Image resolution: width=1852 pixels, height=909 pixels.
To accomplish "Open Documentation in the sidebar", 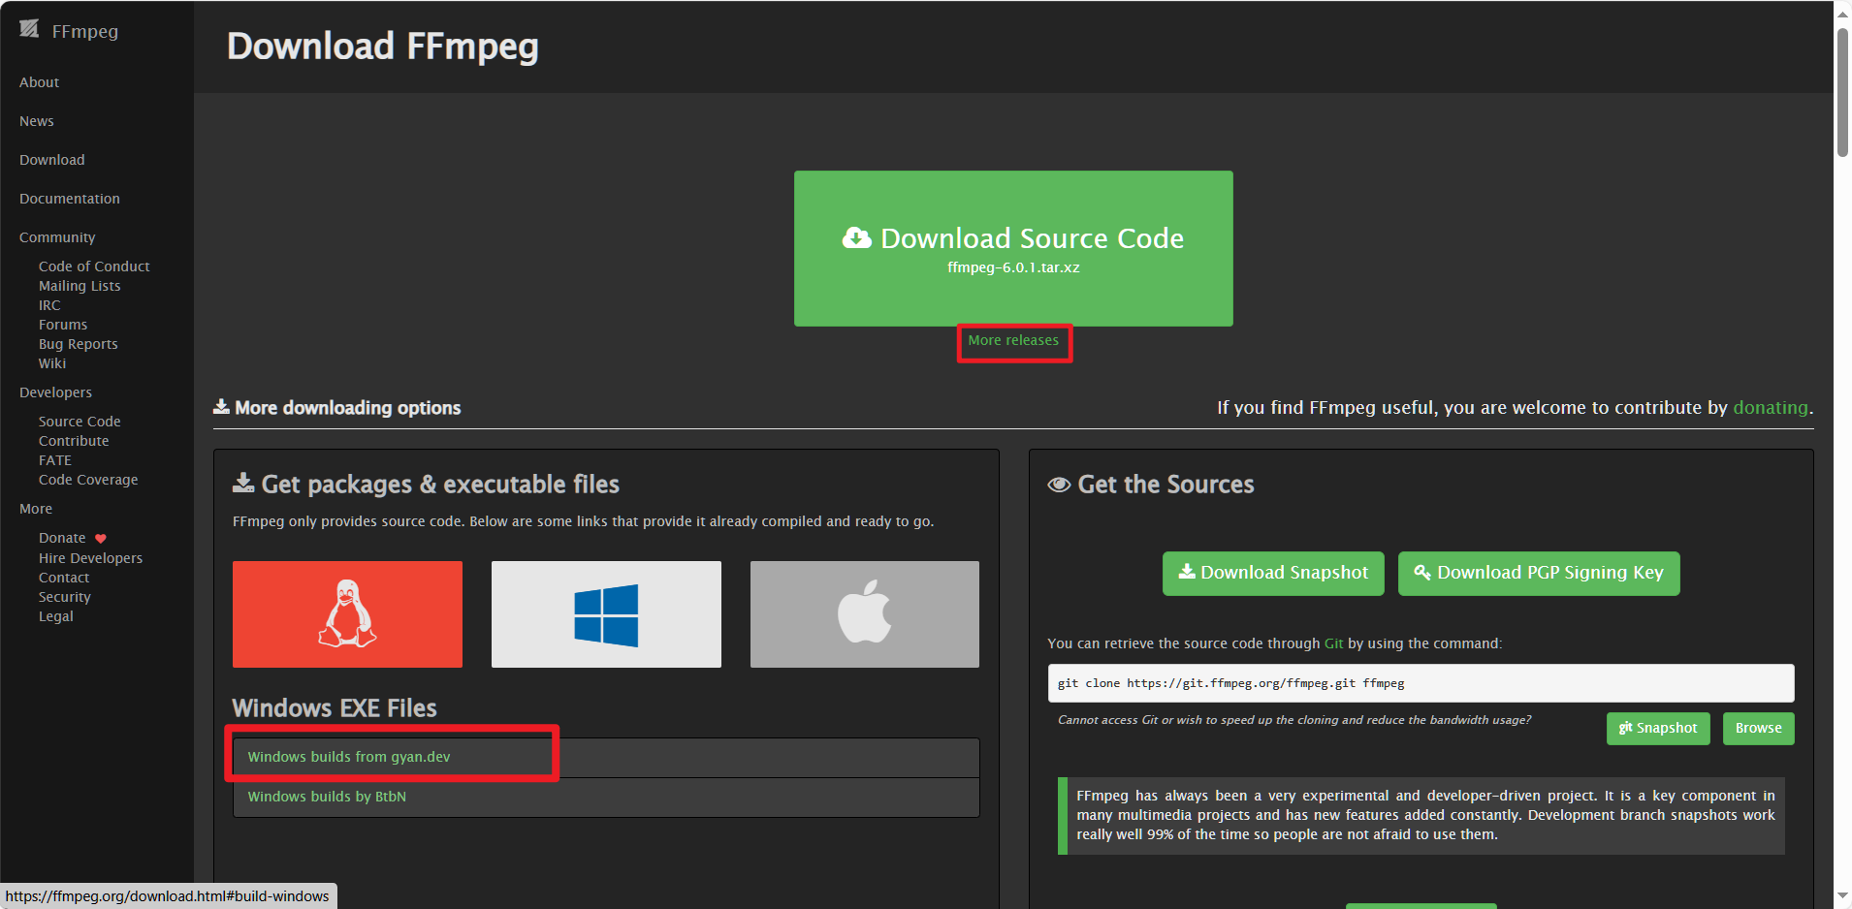I will (x=70, y=199).
